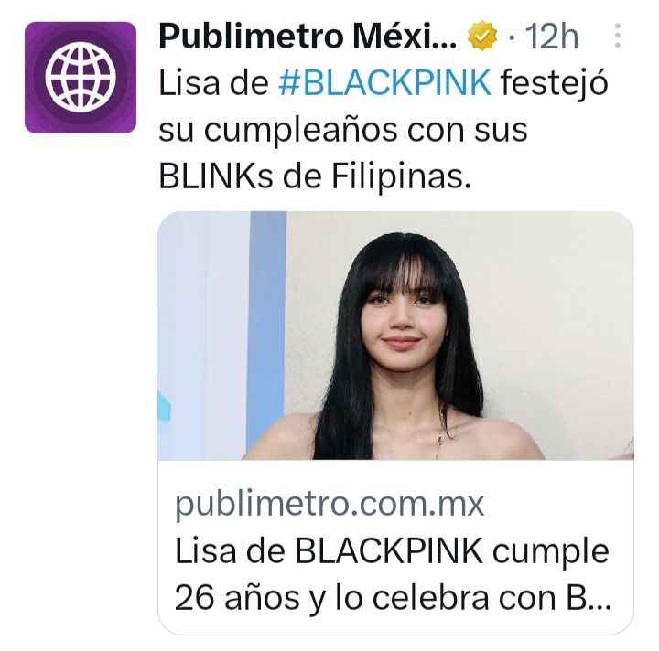Tap the 'BLINKs de Filipinas.' text line

315,177
